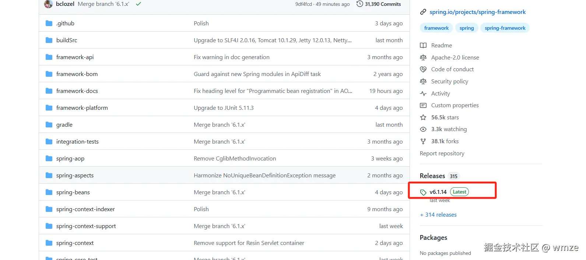
Task: Open commit 'Upgrade to SLF4J 2.0.16, Tomcat 10.1.29'
Action: [x=273, y=40]
